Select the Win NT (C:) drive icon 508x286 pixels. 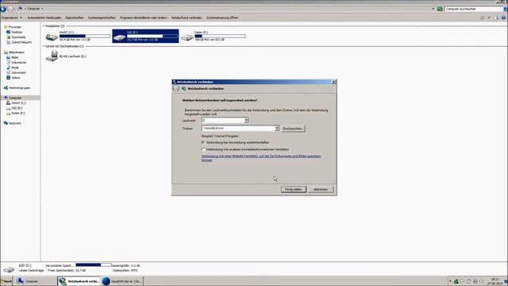(x=52, y=37)
